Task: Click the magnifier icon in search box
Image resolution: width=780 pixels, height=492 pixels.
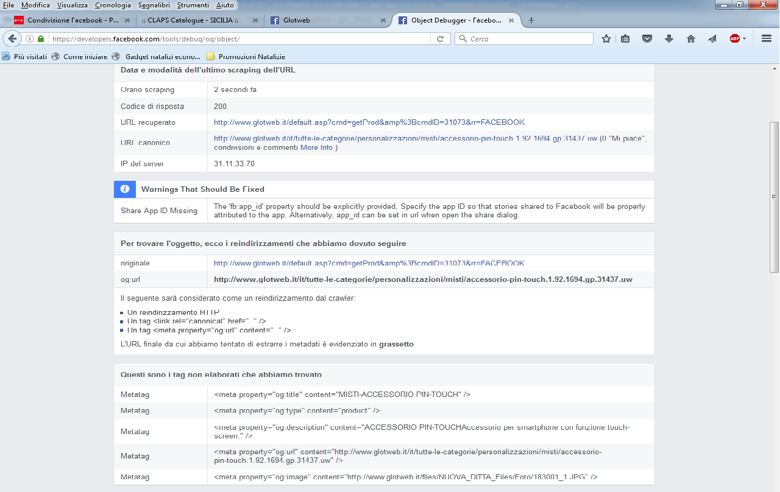Action: point(463,39)
